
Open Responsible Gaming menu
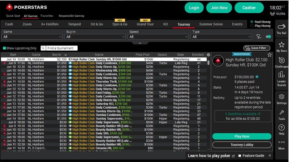click(x=71, y=16)
